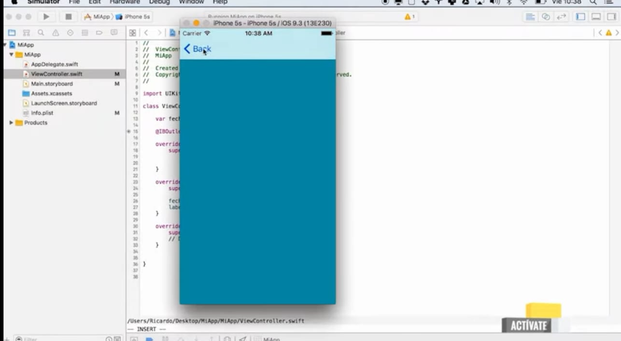Click the volume icon in the menu bar
621x341 pixels.
495,2
